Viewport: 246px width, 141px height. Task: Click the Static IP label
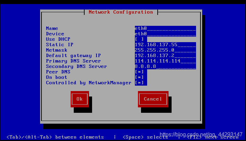(59, 45)
